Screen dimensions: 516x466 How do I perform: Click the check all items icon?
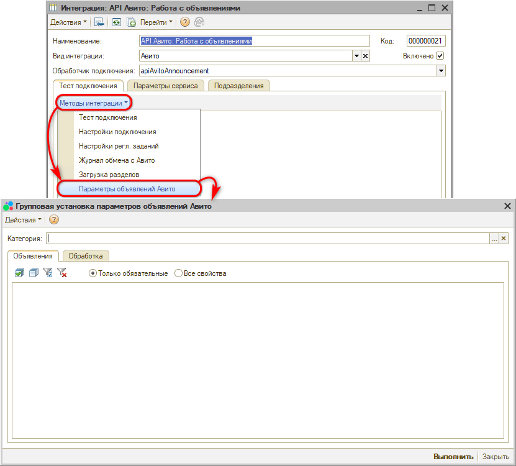[x=19, y=273]
